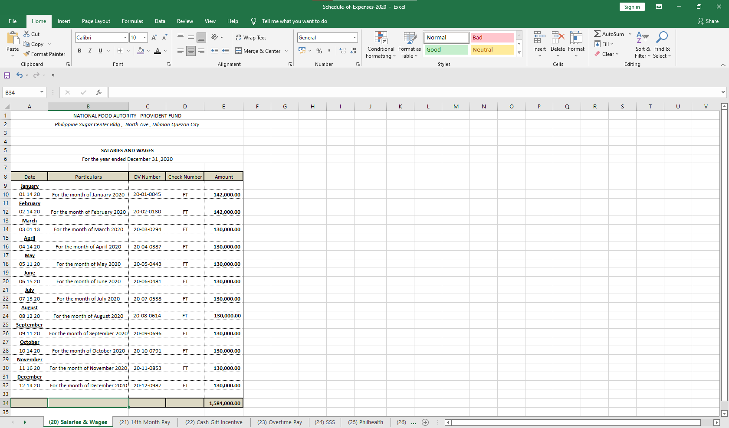The image size is (729, 428).
Task: Undo the last action
Action: [20, 75]
